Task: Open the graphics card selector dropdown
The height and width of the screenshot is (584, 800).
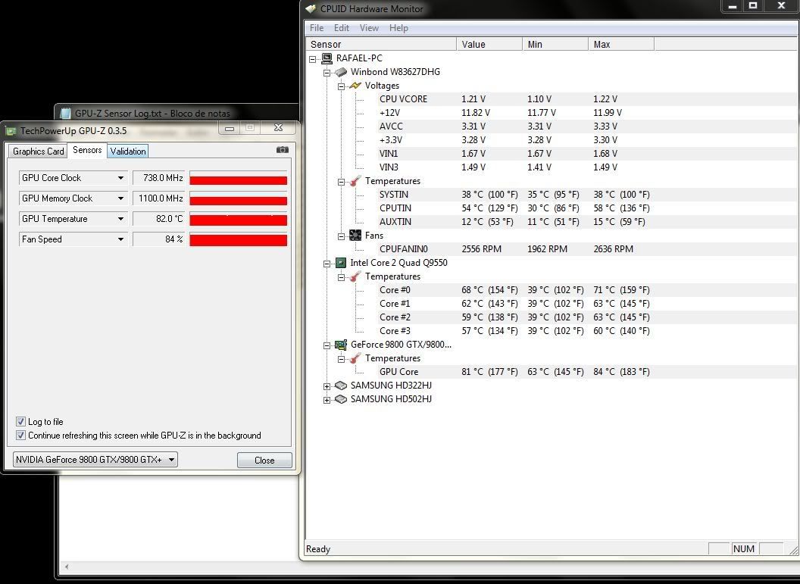Action: click(x=172, y=460)
